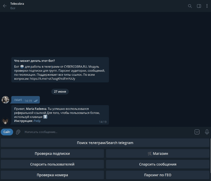This screenshot has height=181, width=211.
Task: Focus the Написать сообщение input field
Action: (x=108, y=132)
